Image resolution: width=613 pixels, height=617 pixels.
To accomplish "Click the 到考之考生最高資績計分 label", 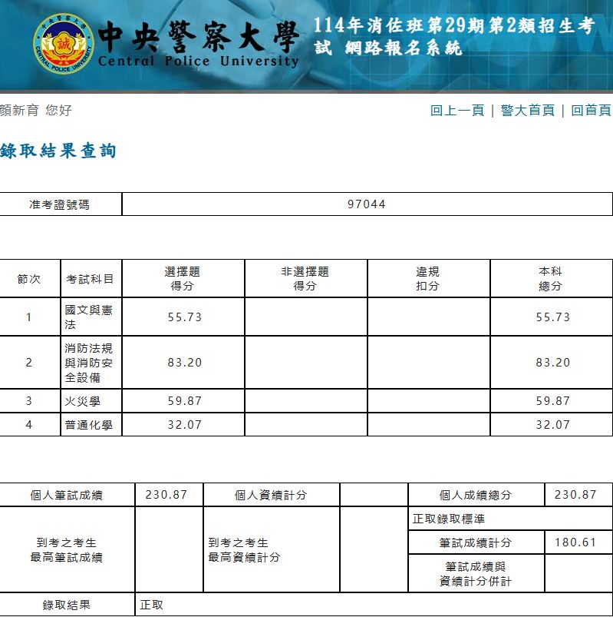I will [x=244, y=550].
